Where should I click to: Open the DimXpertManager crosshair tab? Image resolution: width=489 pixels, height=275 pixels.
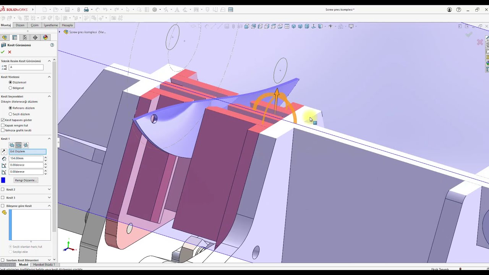point(35,37)
